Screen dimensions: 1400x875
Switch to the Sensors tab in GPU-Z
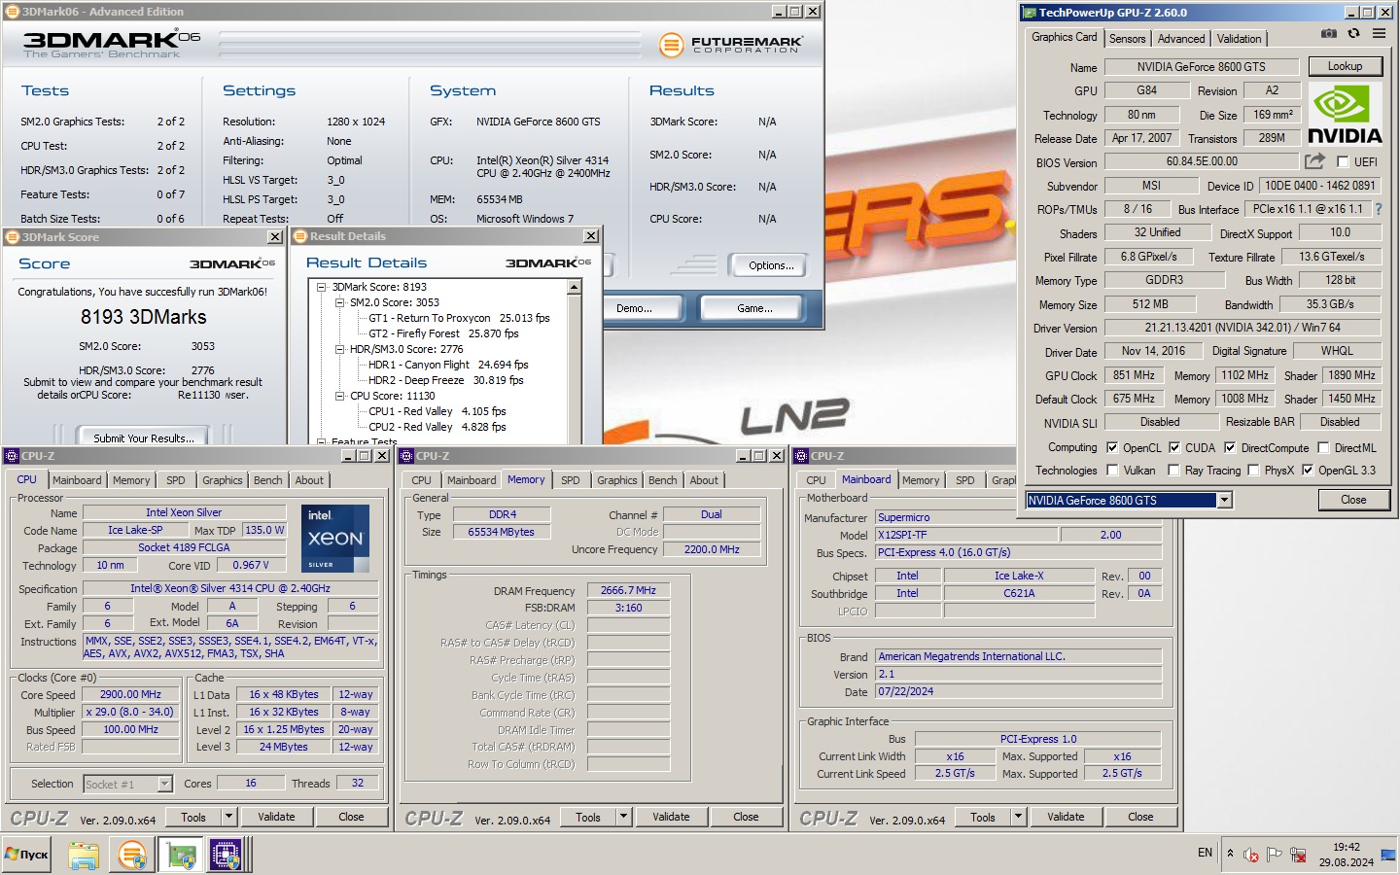1127,39
